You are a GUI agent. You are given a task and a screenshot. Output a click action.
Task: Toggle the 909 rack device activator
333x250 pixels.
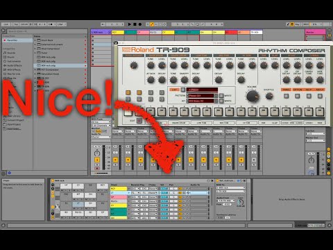pos(53,181)
